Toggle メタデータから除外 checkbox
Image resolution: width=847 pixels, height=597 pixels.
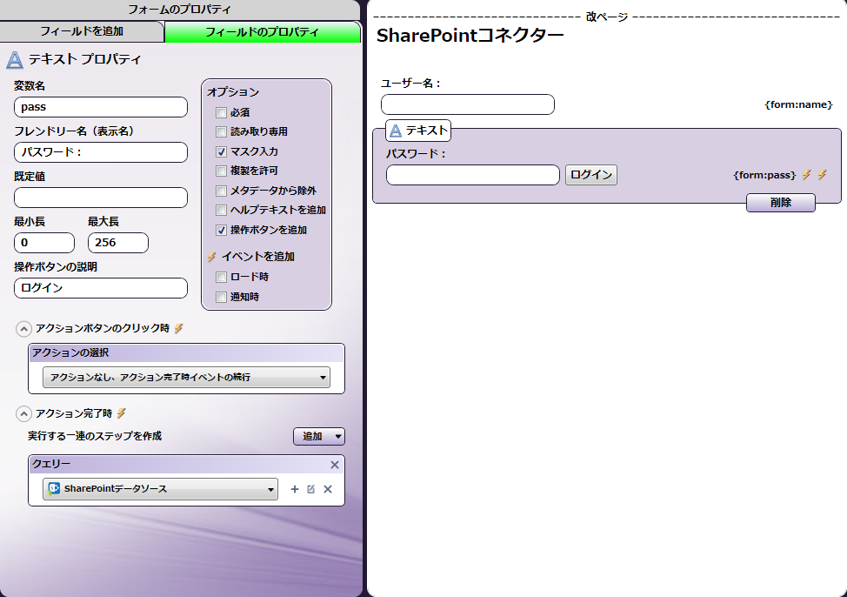tap(221, 191)
